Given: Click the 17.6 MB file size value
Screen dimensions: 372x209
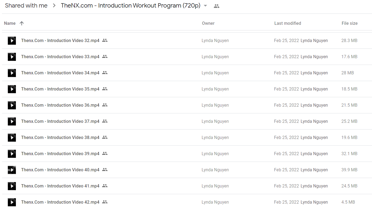Looking at the screenshot, I should coord(349,57).
